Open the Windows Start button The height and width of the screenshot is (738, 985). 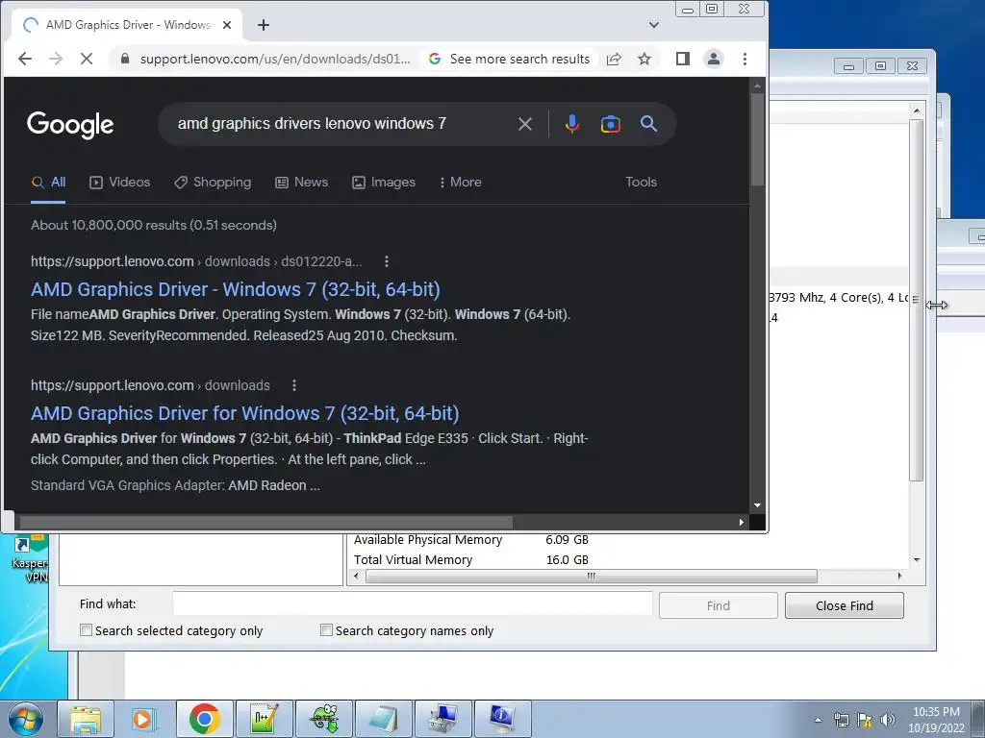pos(24,719)
